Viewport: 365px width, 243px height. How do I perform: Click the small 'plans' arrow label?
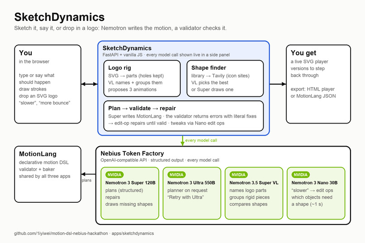[86, 180]
